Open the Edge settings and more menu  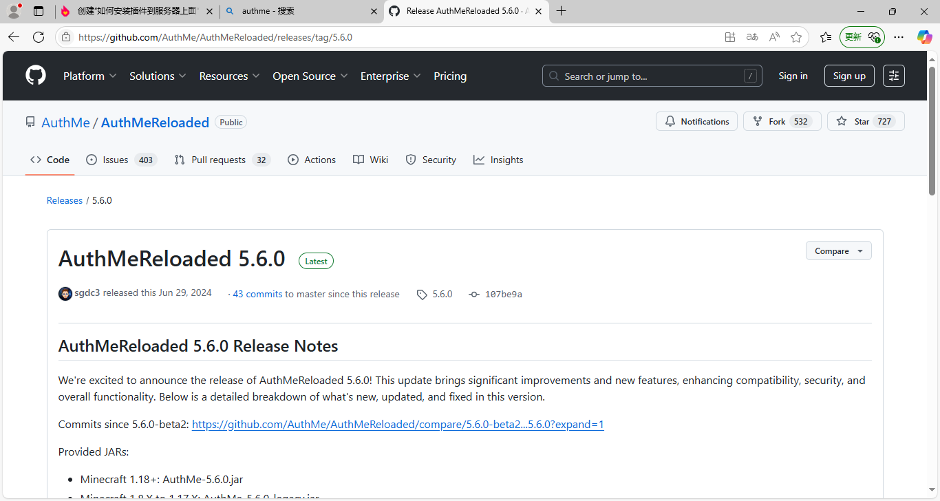tap(899, 37)
